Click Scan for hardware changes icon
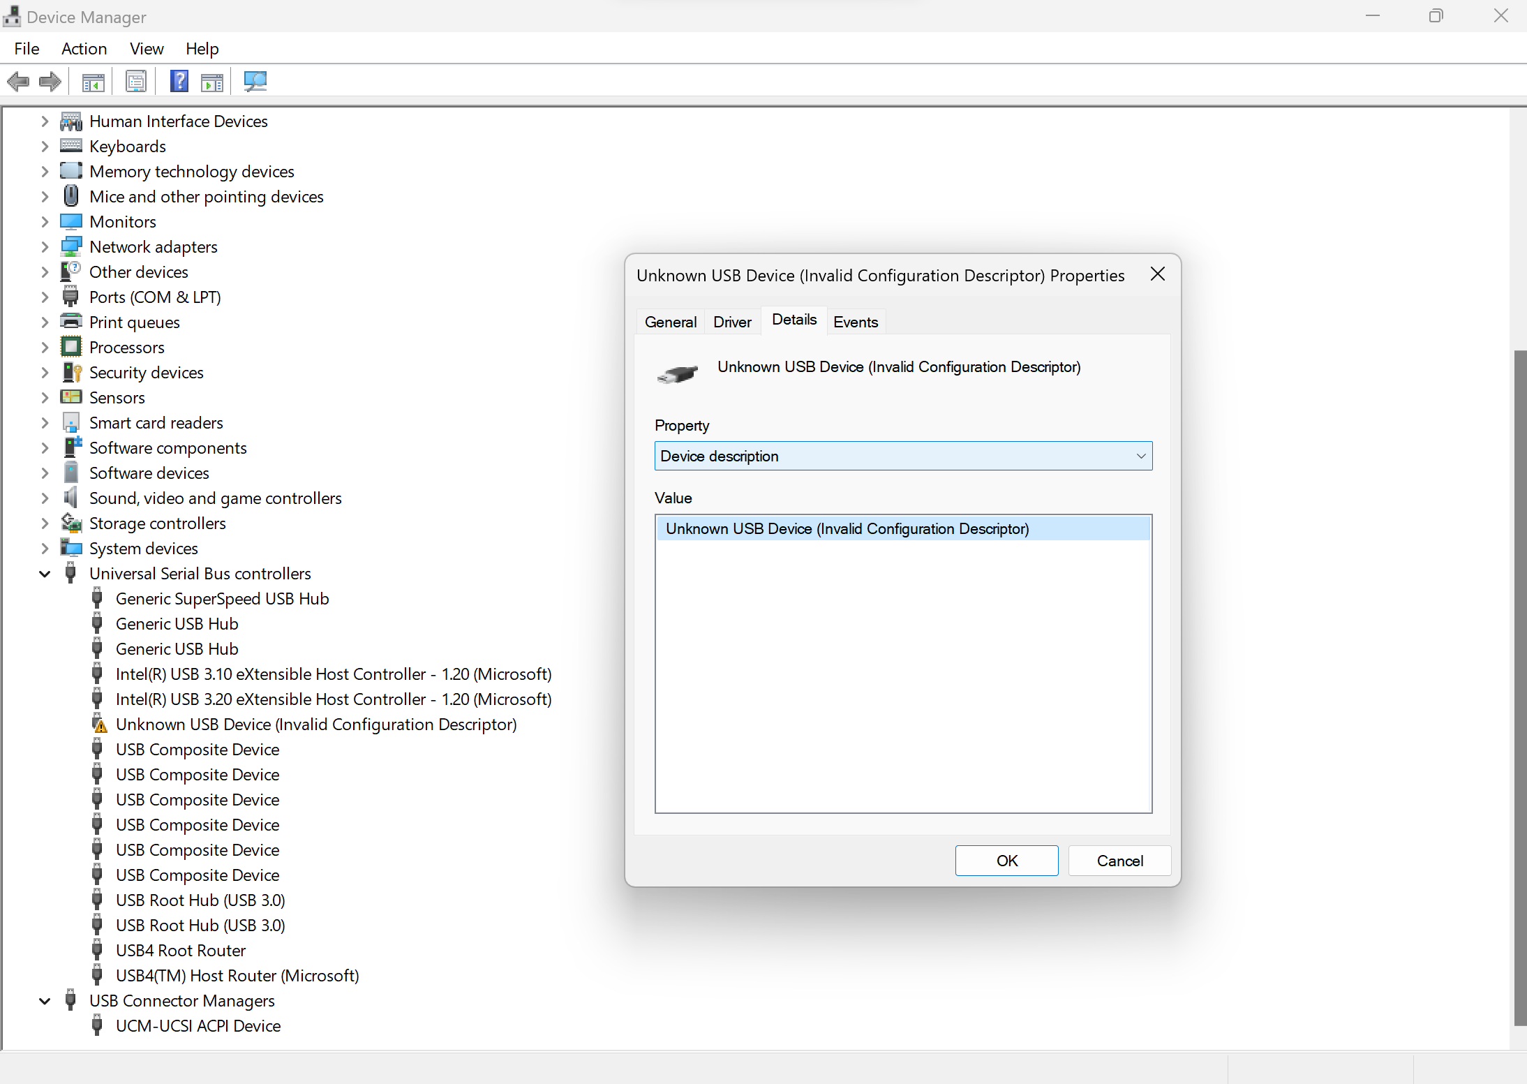The image size is (1527, 1084). tap(255, 82)
